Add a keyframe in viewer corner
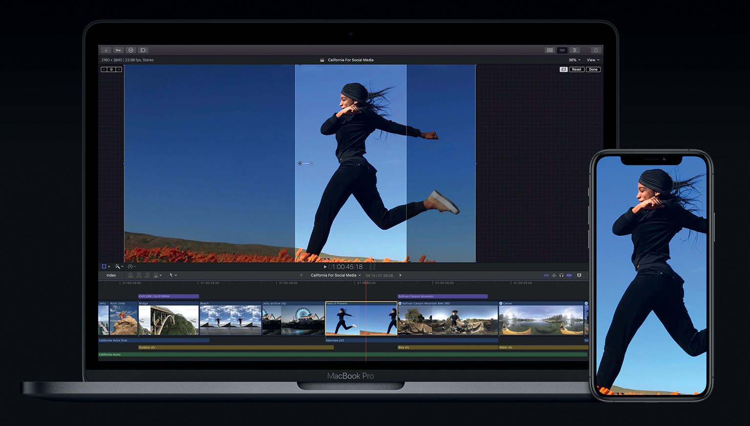The height and width of the screenshot is (426, 750). [x=111, y=69]
